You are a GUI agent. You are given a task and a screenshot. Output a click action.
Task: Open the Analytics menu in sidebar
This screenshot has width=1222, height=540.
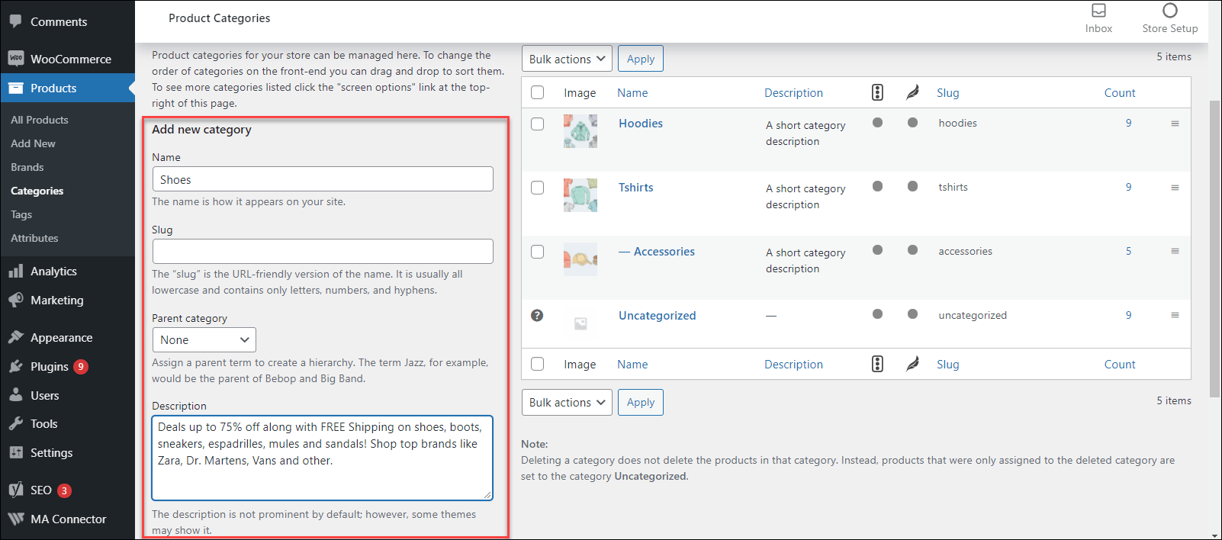click(53, 272)
